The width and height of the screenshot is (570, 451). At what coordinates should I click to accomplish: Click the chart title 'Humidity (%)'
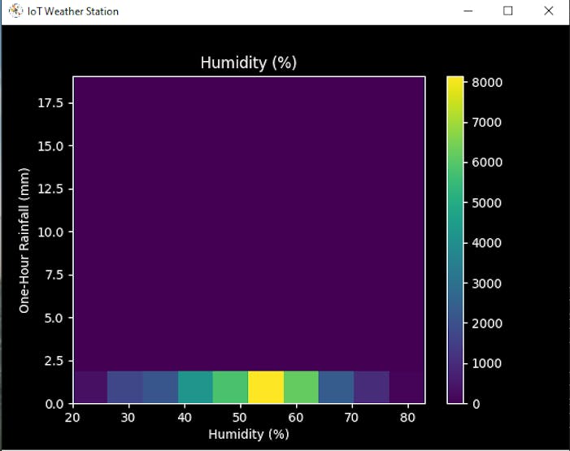pyautogui.click(x=249, y=63)
